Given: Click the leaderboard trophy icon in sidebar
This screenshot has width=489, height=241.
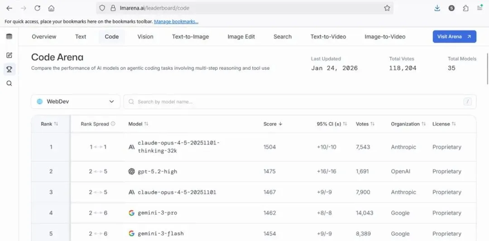Looking at the screenshot, I should coord(9,69).
